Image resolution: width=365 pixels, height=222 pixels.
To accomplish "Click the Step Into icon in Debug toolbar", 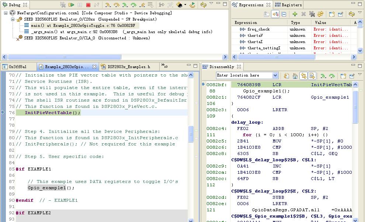I will pyautogui.click(x=108, y=5).
